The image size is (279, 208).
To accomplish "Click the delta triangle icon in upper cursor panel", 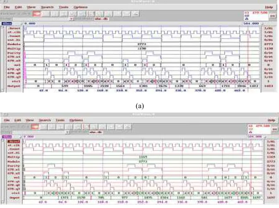I will (x=247, y=19).
